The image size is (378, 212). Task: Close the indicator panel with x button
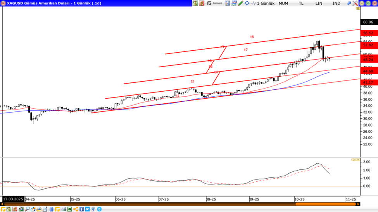(x=358, y=159)
